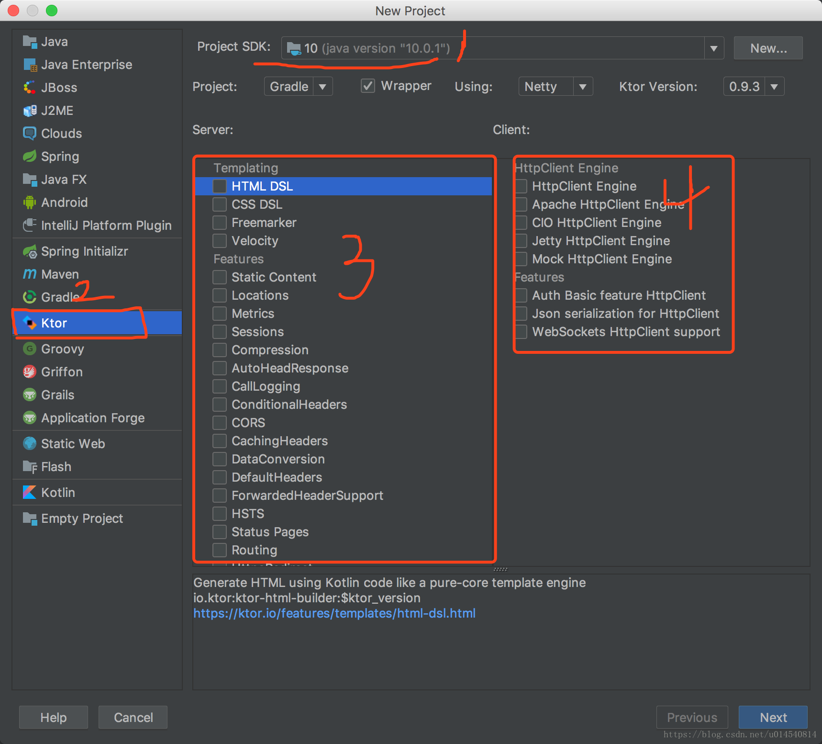Image resolution: width=822 pixels, height=744 pixels.
Task: Enable the CSS DSL checkbox
Action: 220,204
